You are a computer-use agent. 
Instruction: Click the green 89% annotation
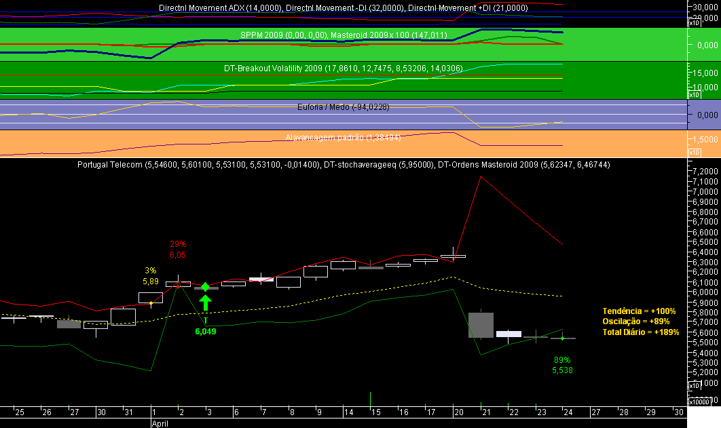point(562,360)
